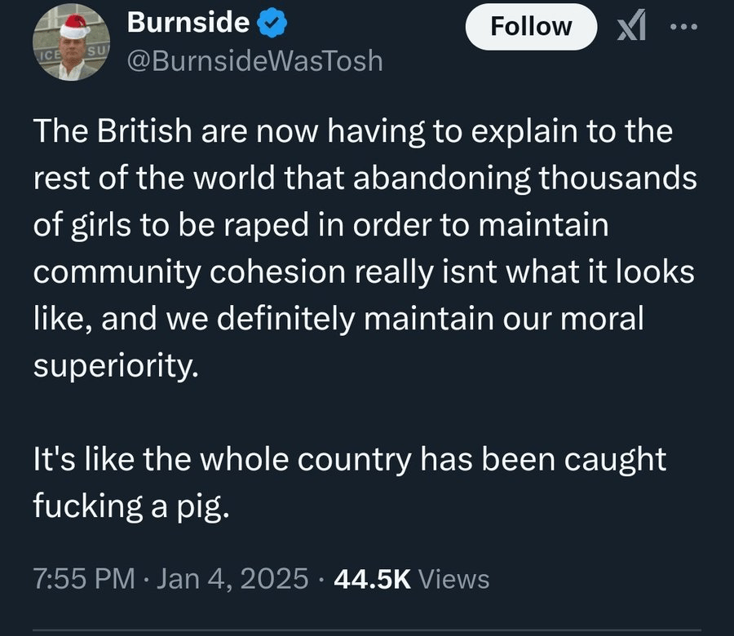Click the 7:55 PM post time
734x636 pixels.
coord(84,578)
